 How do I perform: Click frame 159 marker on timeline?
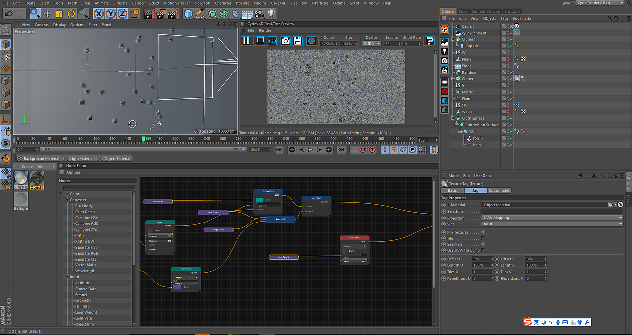tap(144, 139)
